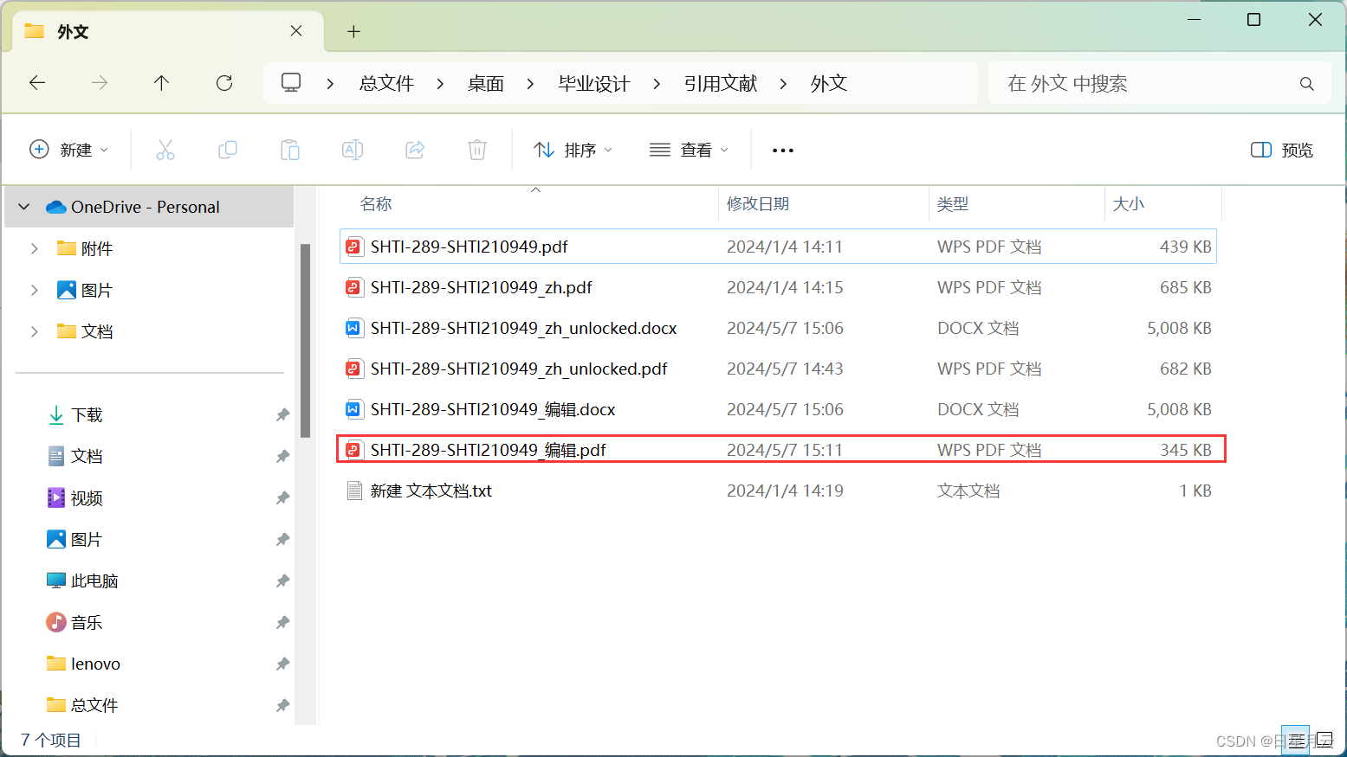The width and height of the screenshot is (1347, 757).
Task: Click the PDF icon of SHTI-289-SHTI210949_zh_unlocked.pdf
Action: (353, 369)
